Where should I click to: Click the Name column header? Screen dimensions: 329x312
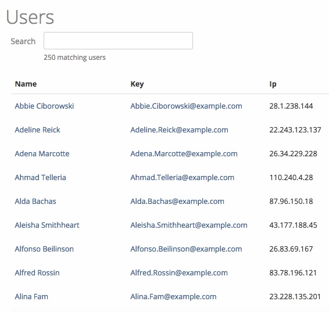(x=26, y=84)
